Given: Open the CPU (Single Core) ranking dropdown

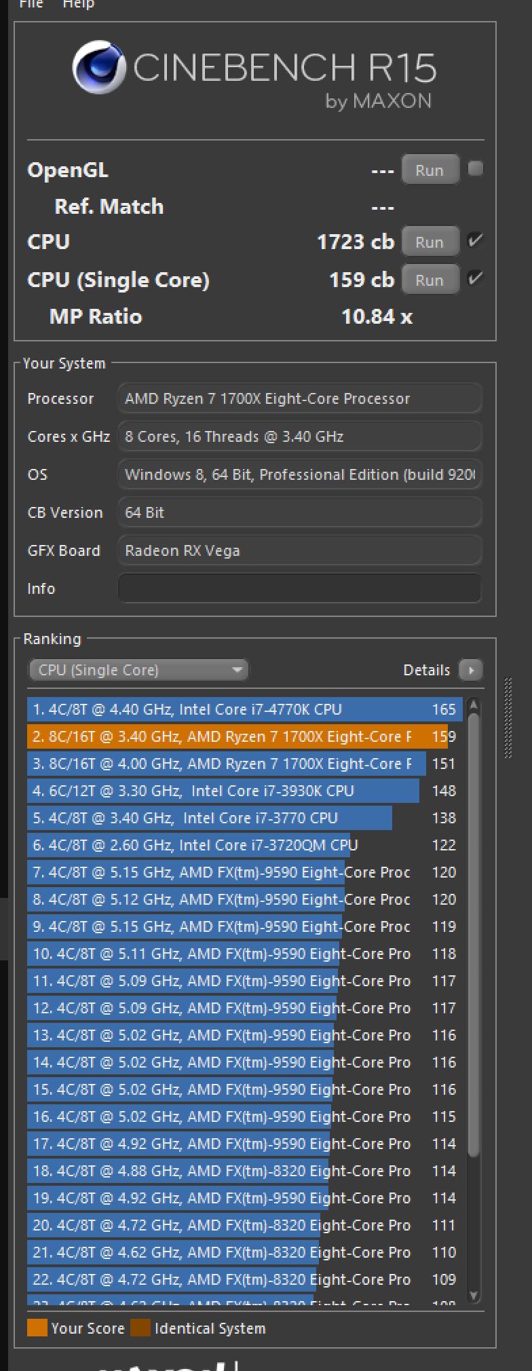Looking at the screenshot, I should 138,670.
